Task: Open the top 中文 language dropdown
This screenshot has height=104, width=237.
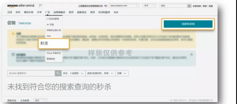Action: tap(149, 6)
